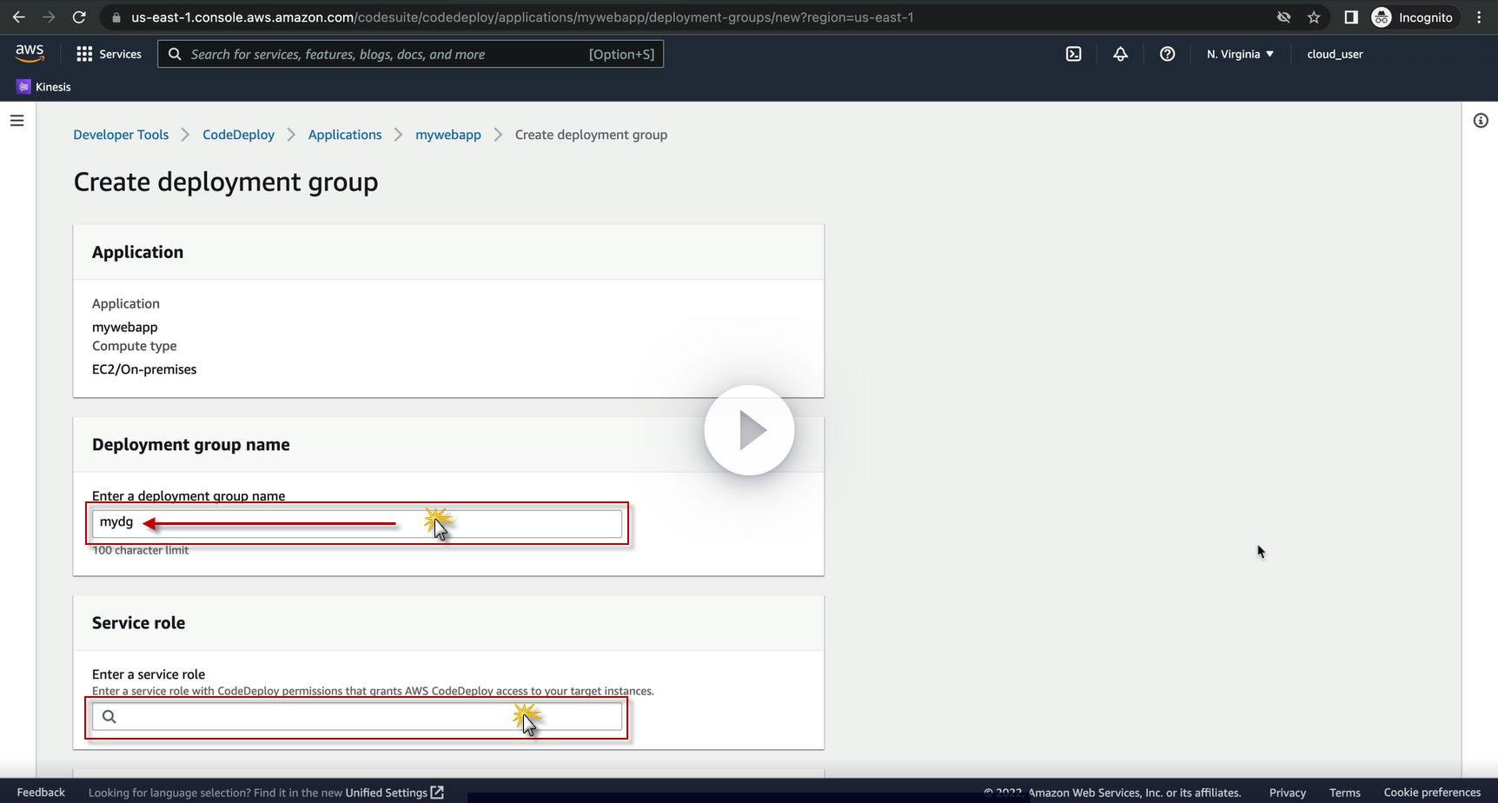Open the Terms footer link
The width and height of the screenshot is (1498, 803).
coord(1344,793)
